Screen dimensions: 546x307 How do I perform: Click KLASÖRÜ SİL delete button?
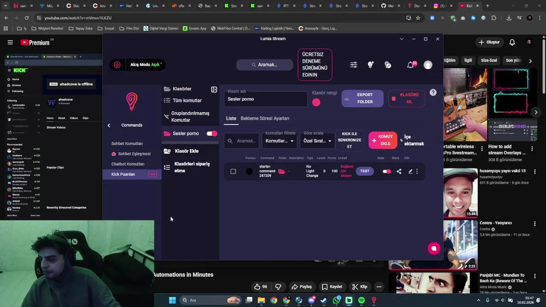(x=407, y=98)
